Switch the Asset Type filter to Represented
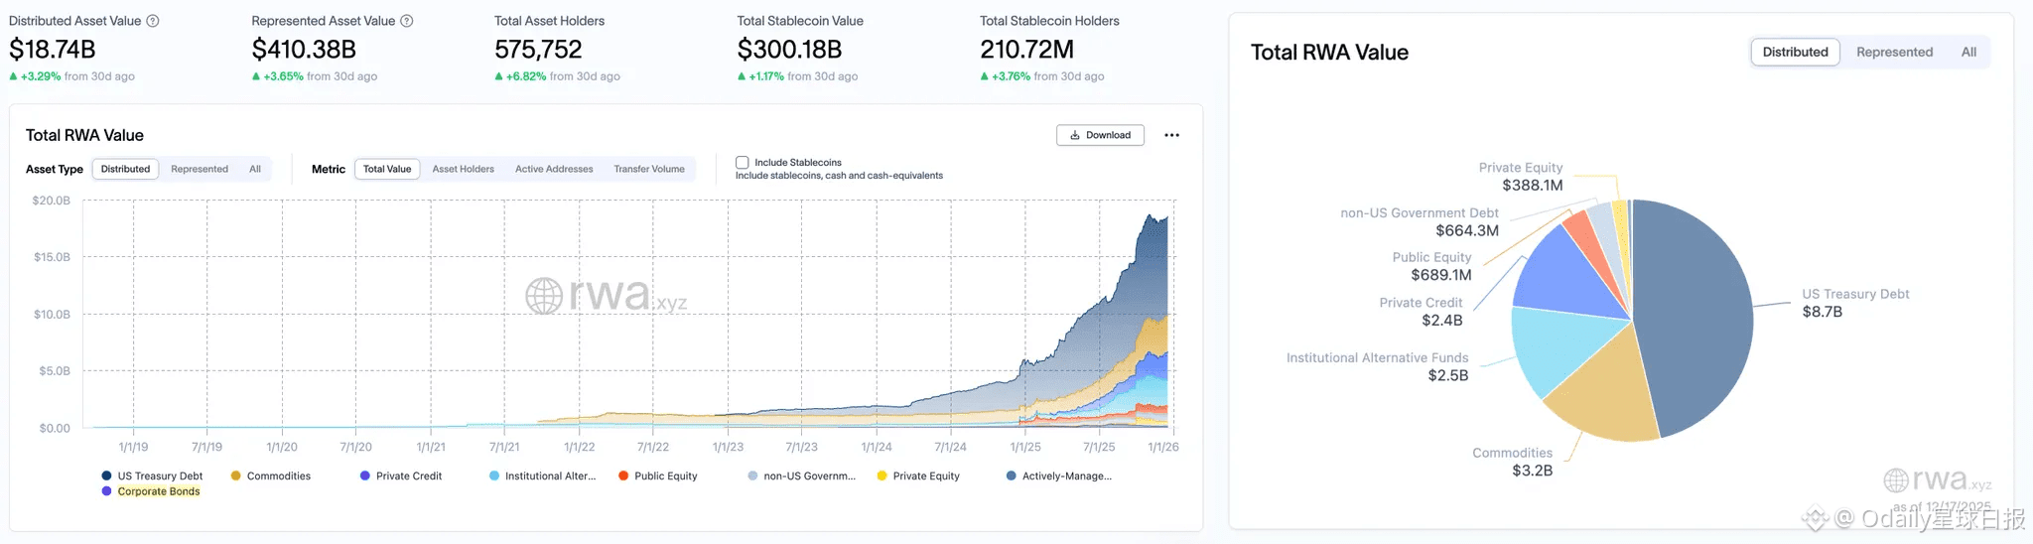The width and height of the screenshot is (2033, 544). click(200, 170)
